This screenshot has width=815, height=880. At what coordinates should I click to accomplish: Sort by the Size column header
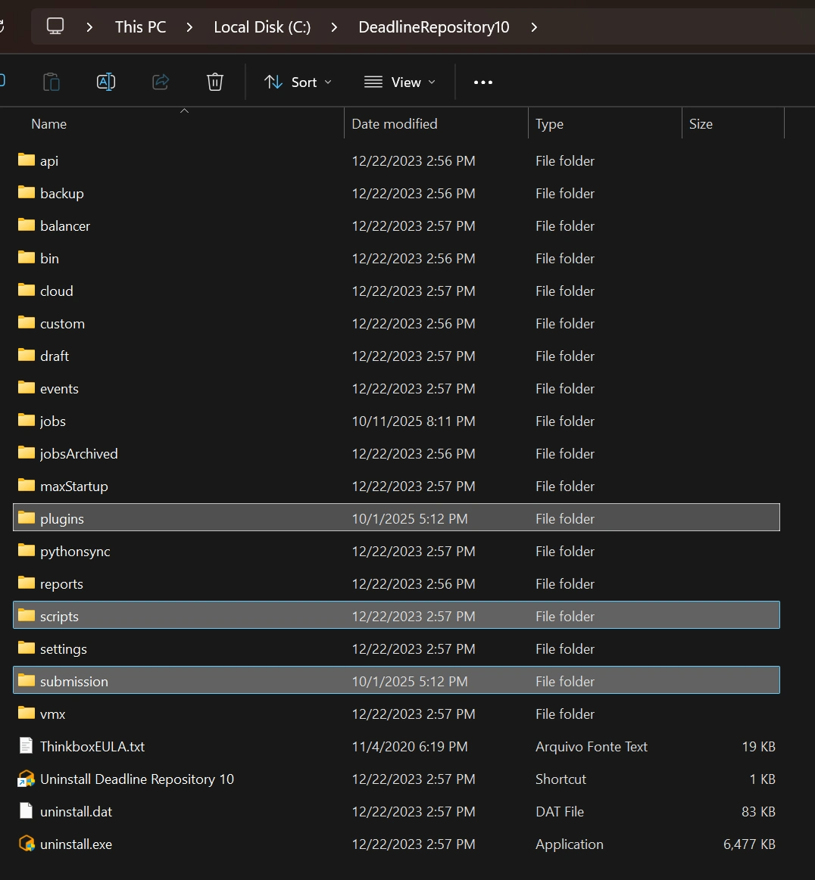pos(701,124)
